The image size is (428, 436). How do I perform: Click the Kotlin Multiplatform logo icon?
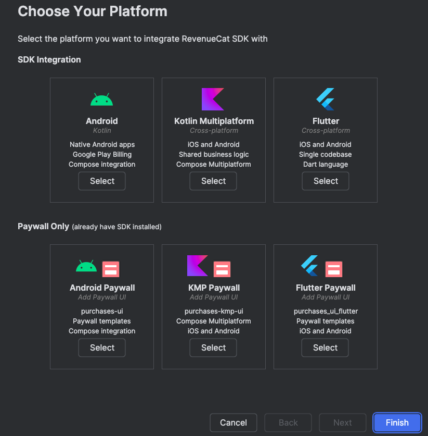pyautogui.click(x=213, y=99)
